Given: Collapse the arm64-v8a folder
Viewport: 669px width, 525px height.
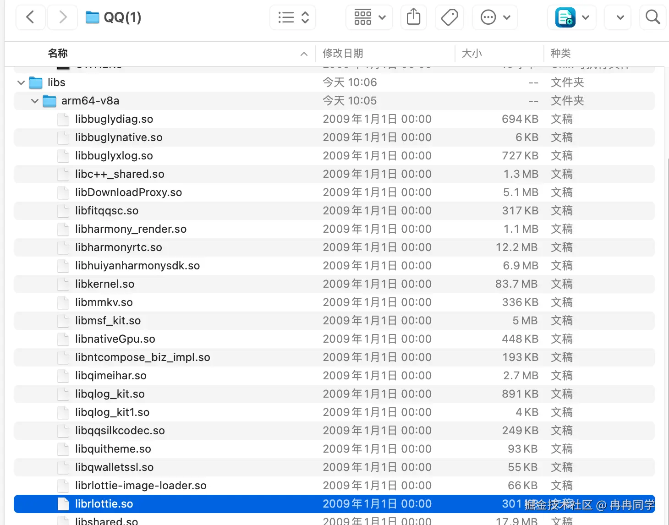Looking at the screenshot, I should point(35,101).
